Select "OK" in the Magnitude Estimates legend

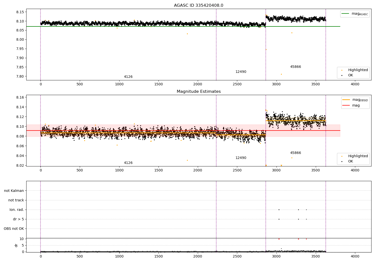pyautogui.click(x=350, y=161)
